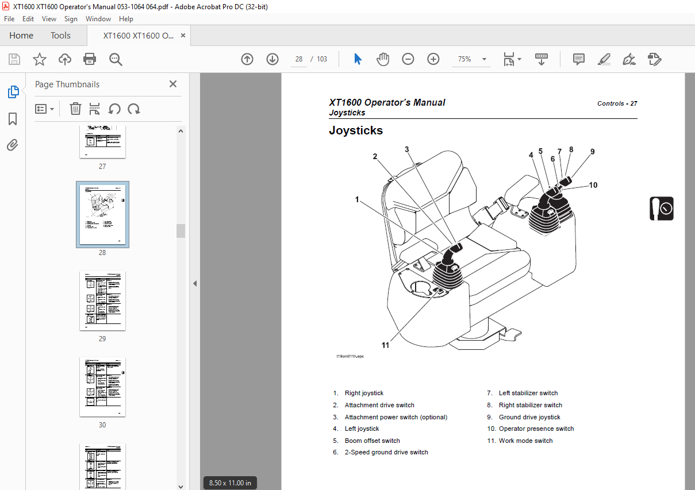695x490 pixels.
Task: Click 'Operator presence switch' legend entry
Action: coord(536,429)
